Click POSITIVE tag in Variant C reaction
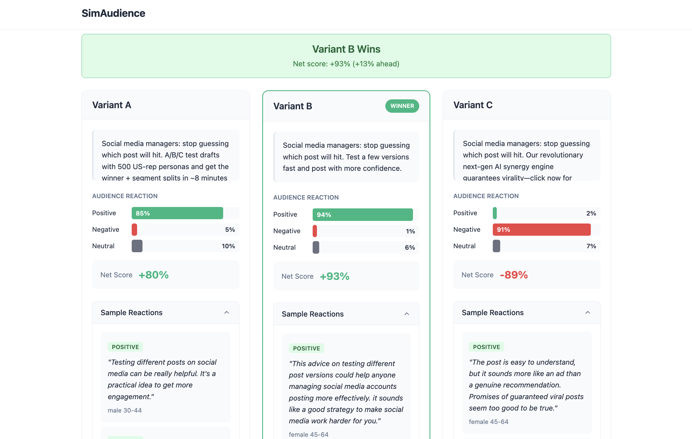 486,347
